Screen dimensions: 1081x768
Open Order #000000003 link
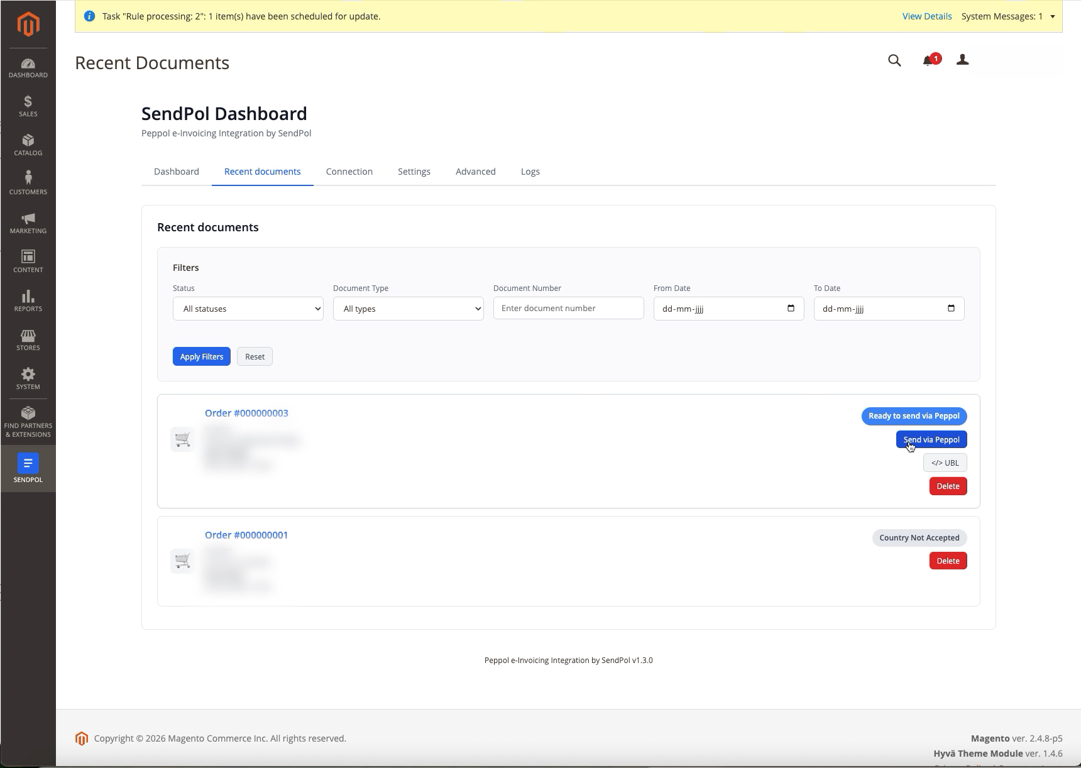point(246,413)
